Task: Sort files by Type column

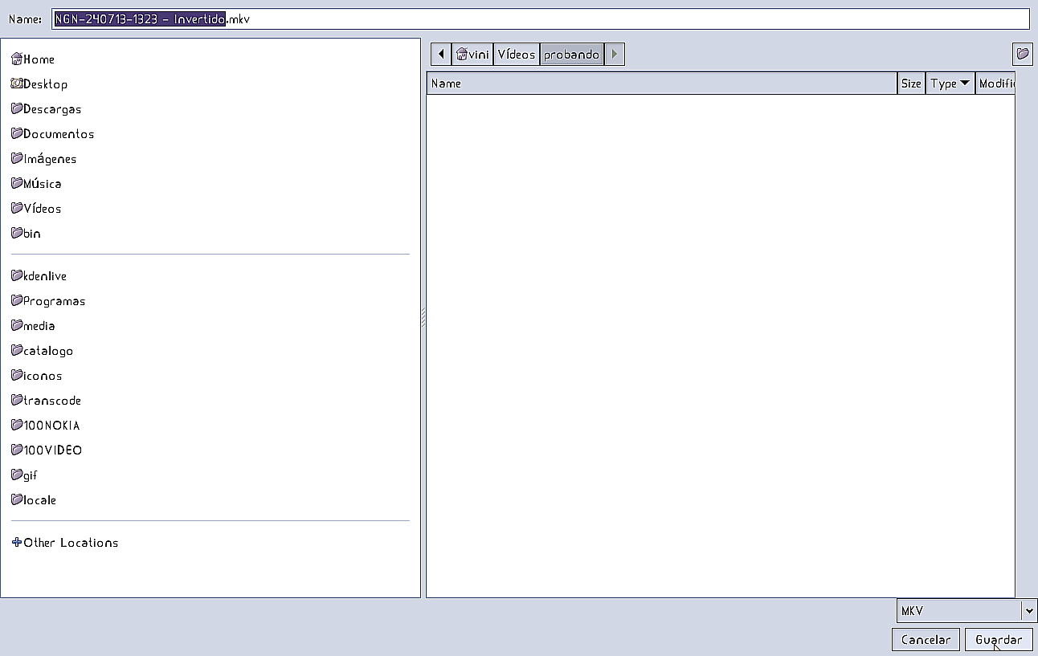Action: 950,84
